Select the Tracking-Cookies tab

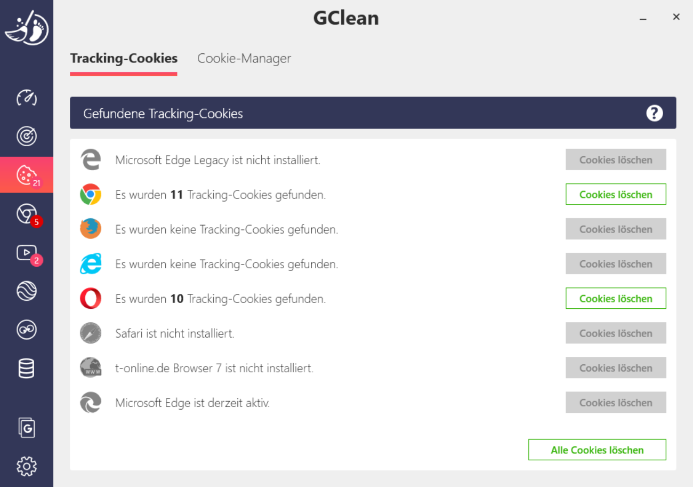coord(124,58)
